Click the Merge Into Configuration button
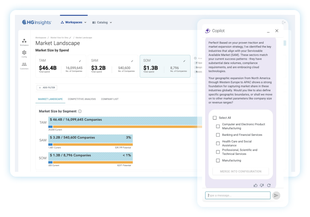 coord(240,171)
